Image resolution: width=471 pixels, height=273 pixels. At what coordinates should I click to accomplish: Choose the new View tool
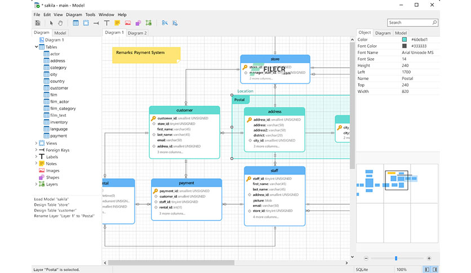pyautogui.click(x=86, y=23)
